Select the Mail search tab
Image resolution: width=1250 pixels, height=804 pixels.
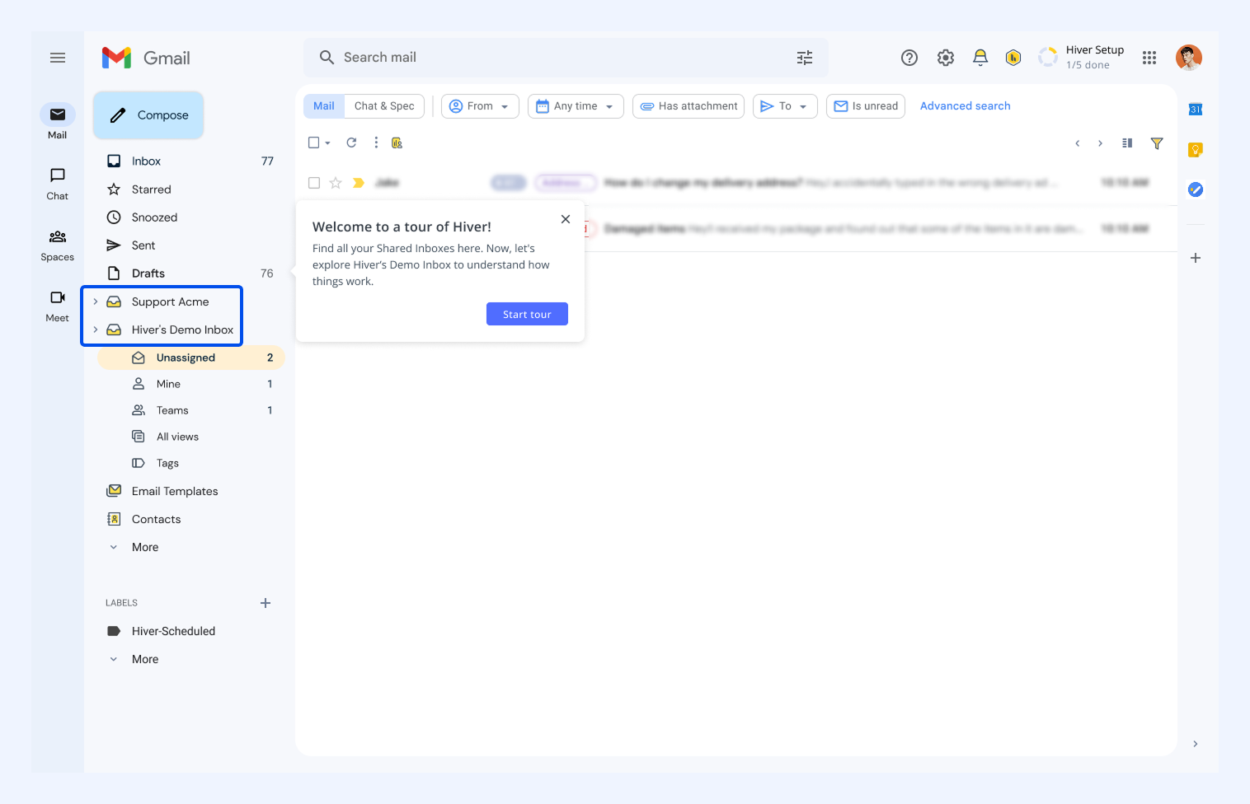[x=324, y=106]
